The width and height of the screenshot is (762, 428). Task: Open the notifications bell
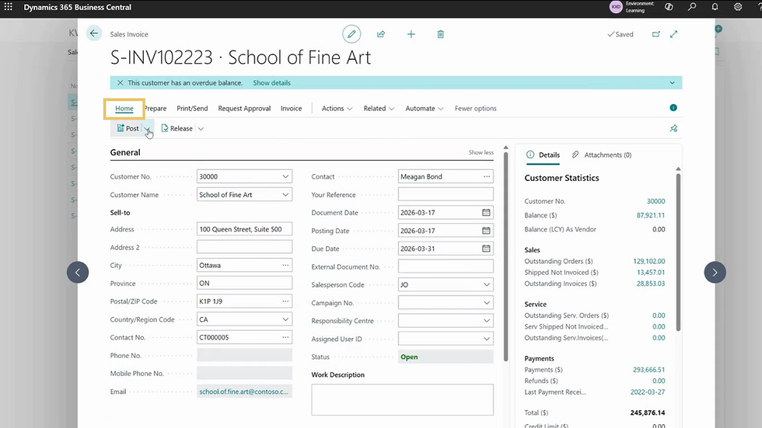715,7
